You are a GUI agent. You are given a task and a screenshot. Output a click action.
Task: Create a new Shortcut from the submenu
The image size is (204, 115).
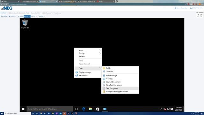tap(120, 71)
